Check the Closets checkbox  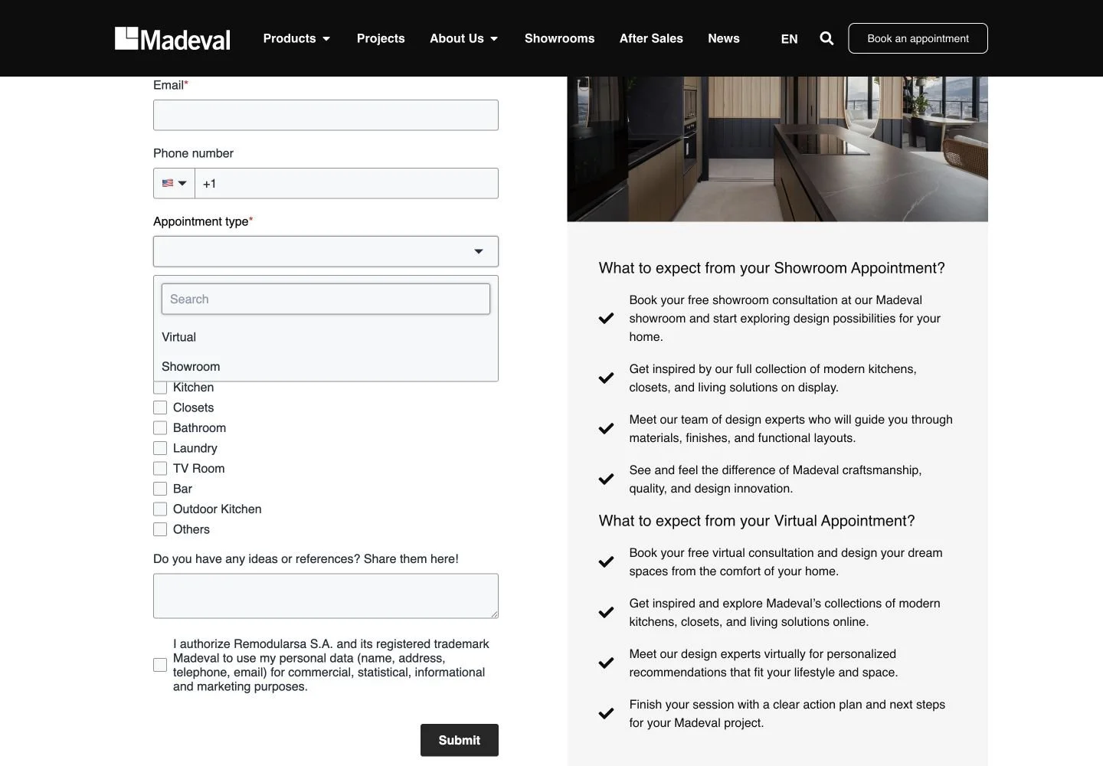point(160,408)
